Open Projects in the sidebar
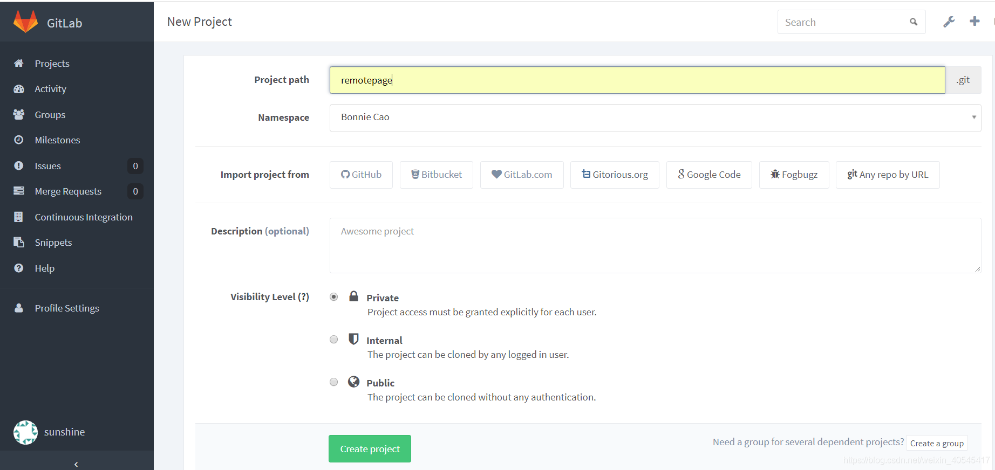995x470 pixels. (52, 63)
